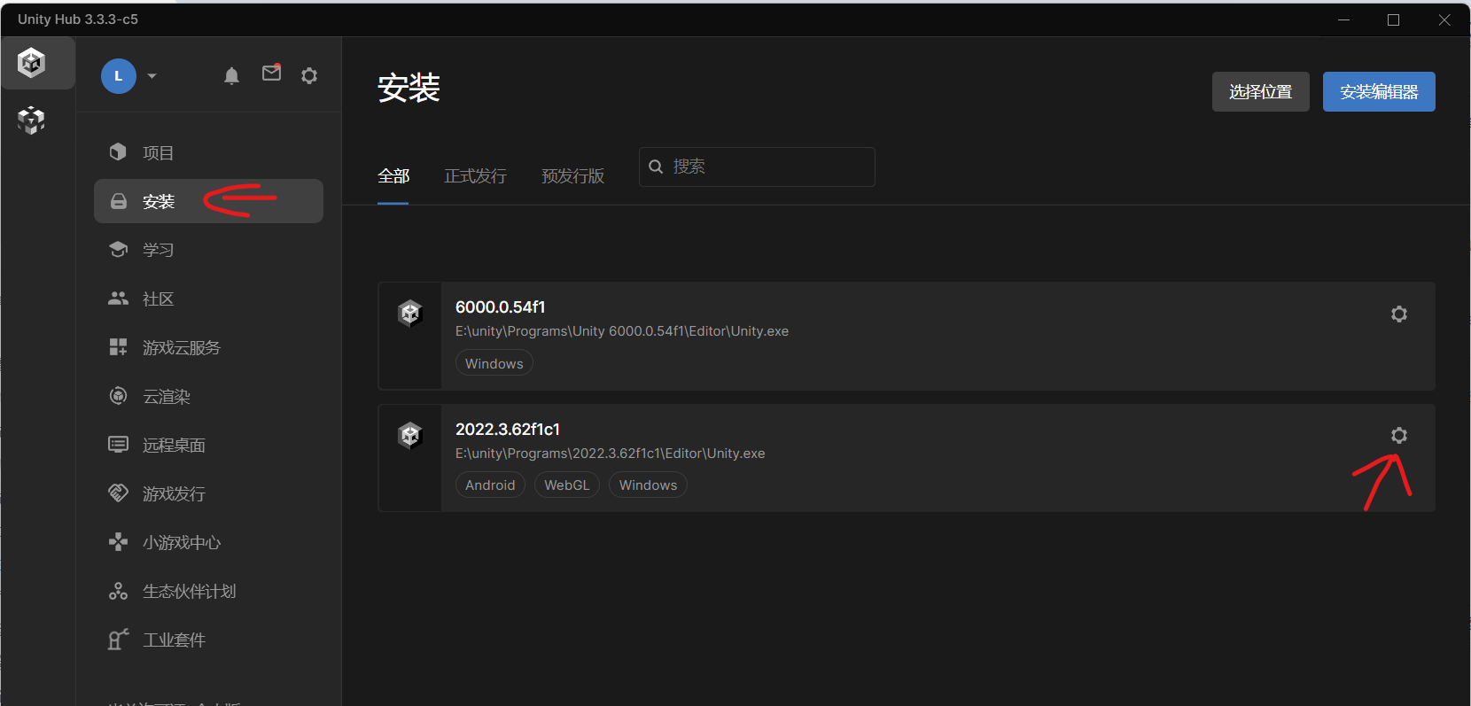Screen dimensions: 1471x706
Task: Click Unity logo of 2022.3.62f1c1 entry
Action: 409,435
